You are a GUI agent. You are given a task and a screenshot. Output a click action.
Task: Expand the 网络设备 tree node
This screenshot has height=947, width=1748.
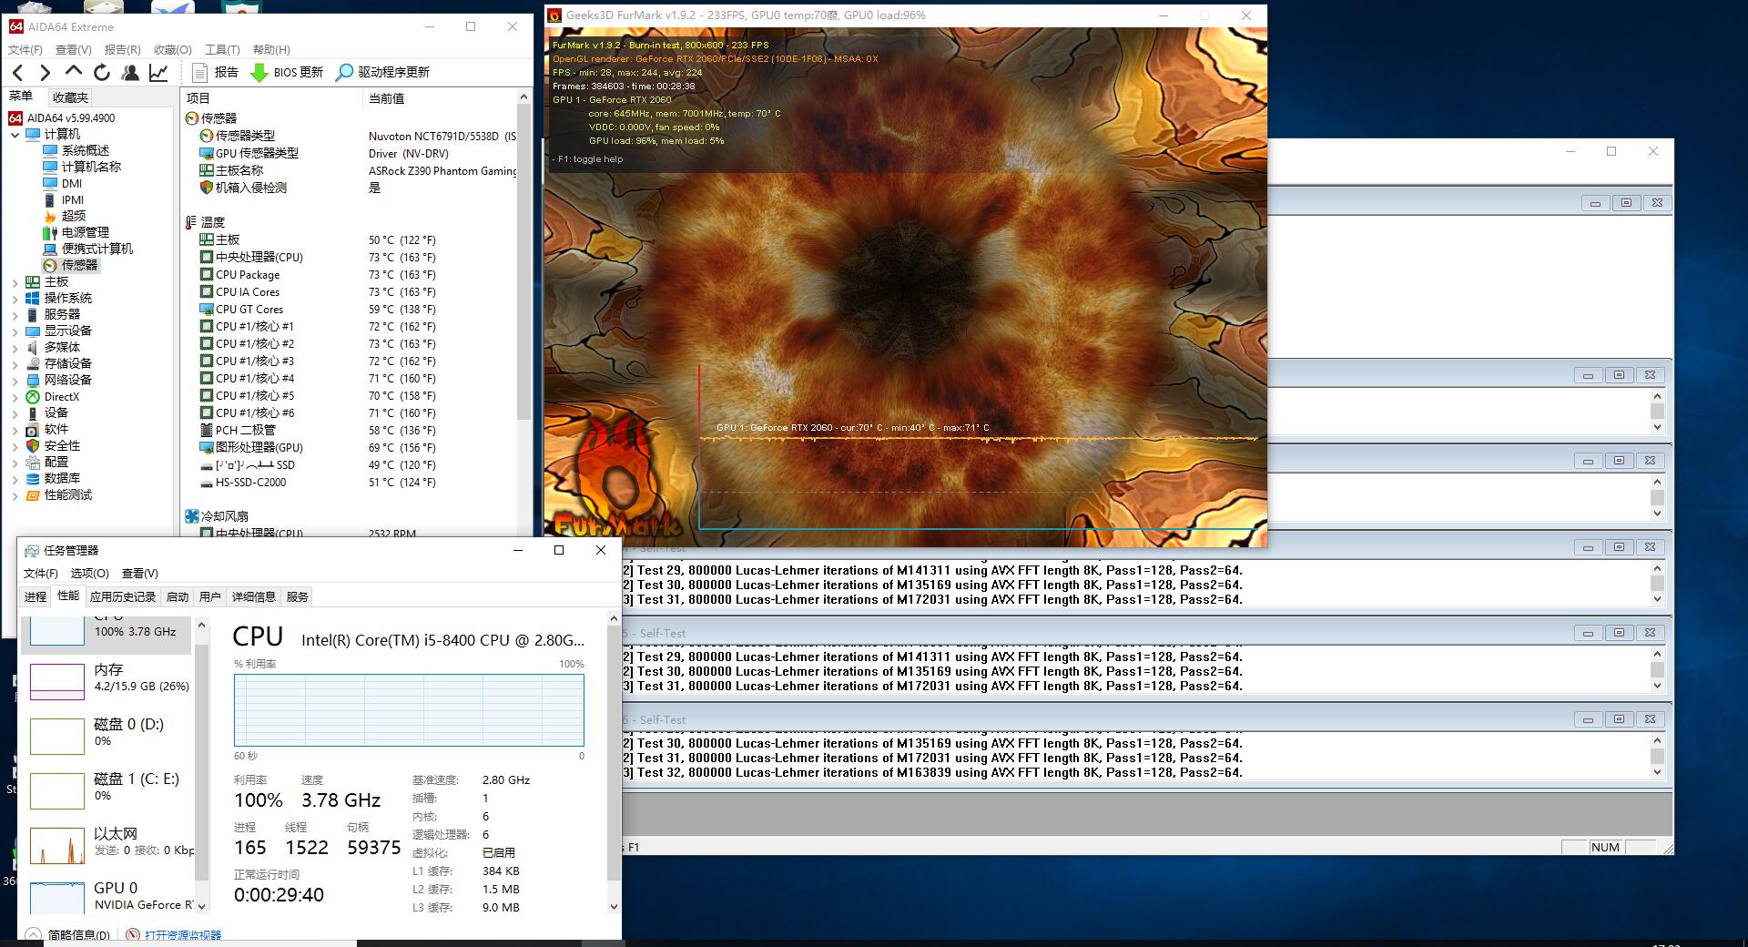15,381
